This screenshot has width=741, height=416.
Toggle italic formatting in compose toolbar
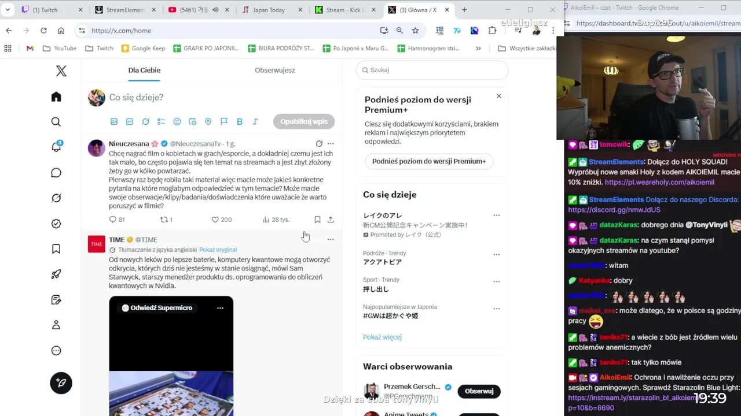[x=255, y=121]
